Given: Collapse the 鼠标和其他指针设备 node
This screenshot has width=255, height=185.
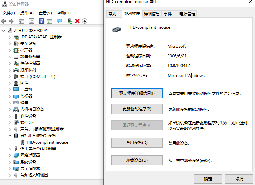Looking at the screenshot, I should point(10,136).
